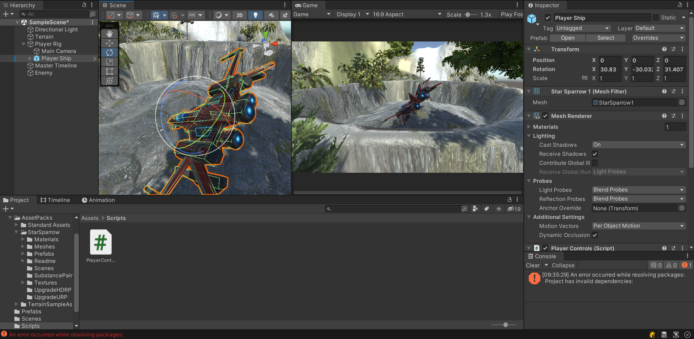
Task: Lock the Hierarchy panel
Action: (84, 5)
